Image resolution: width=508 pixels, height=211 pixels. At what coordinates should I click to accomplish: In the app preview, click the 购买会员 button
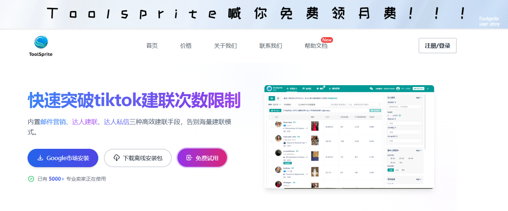click(418, 88)
